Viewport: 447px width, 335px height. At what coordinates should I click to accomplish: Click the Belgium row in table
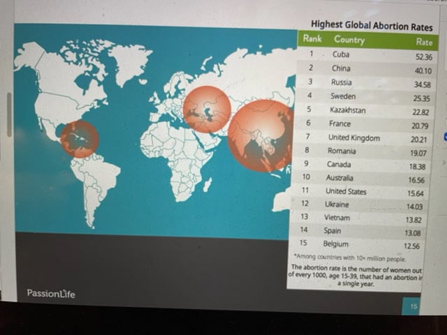pyautogui.click(x=363, y=244)
